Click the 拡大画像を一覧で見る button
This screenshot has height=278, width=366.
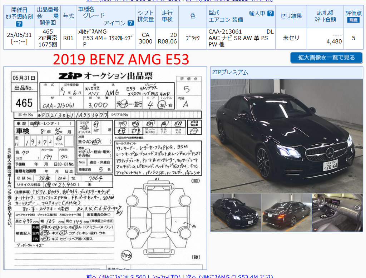(326, 58)
